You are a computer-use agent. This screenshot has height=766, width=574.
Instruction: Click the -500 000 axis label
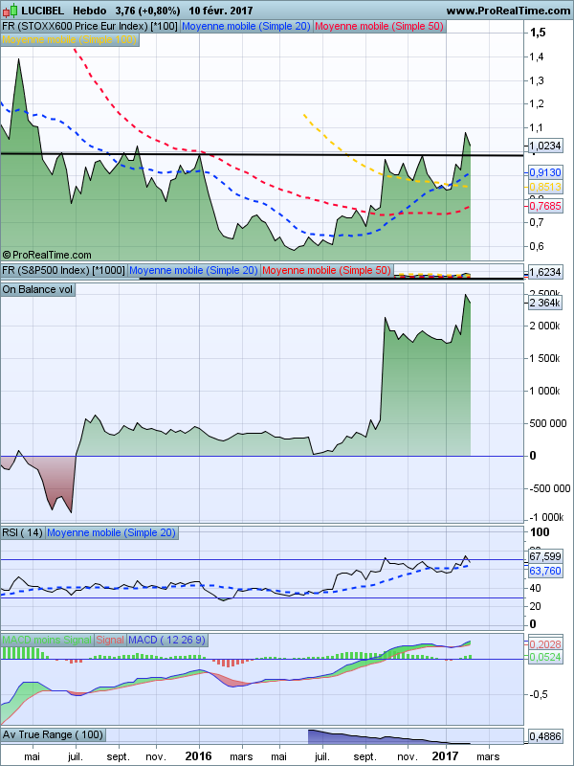(548, 488)
